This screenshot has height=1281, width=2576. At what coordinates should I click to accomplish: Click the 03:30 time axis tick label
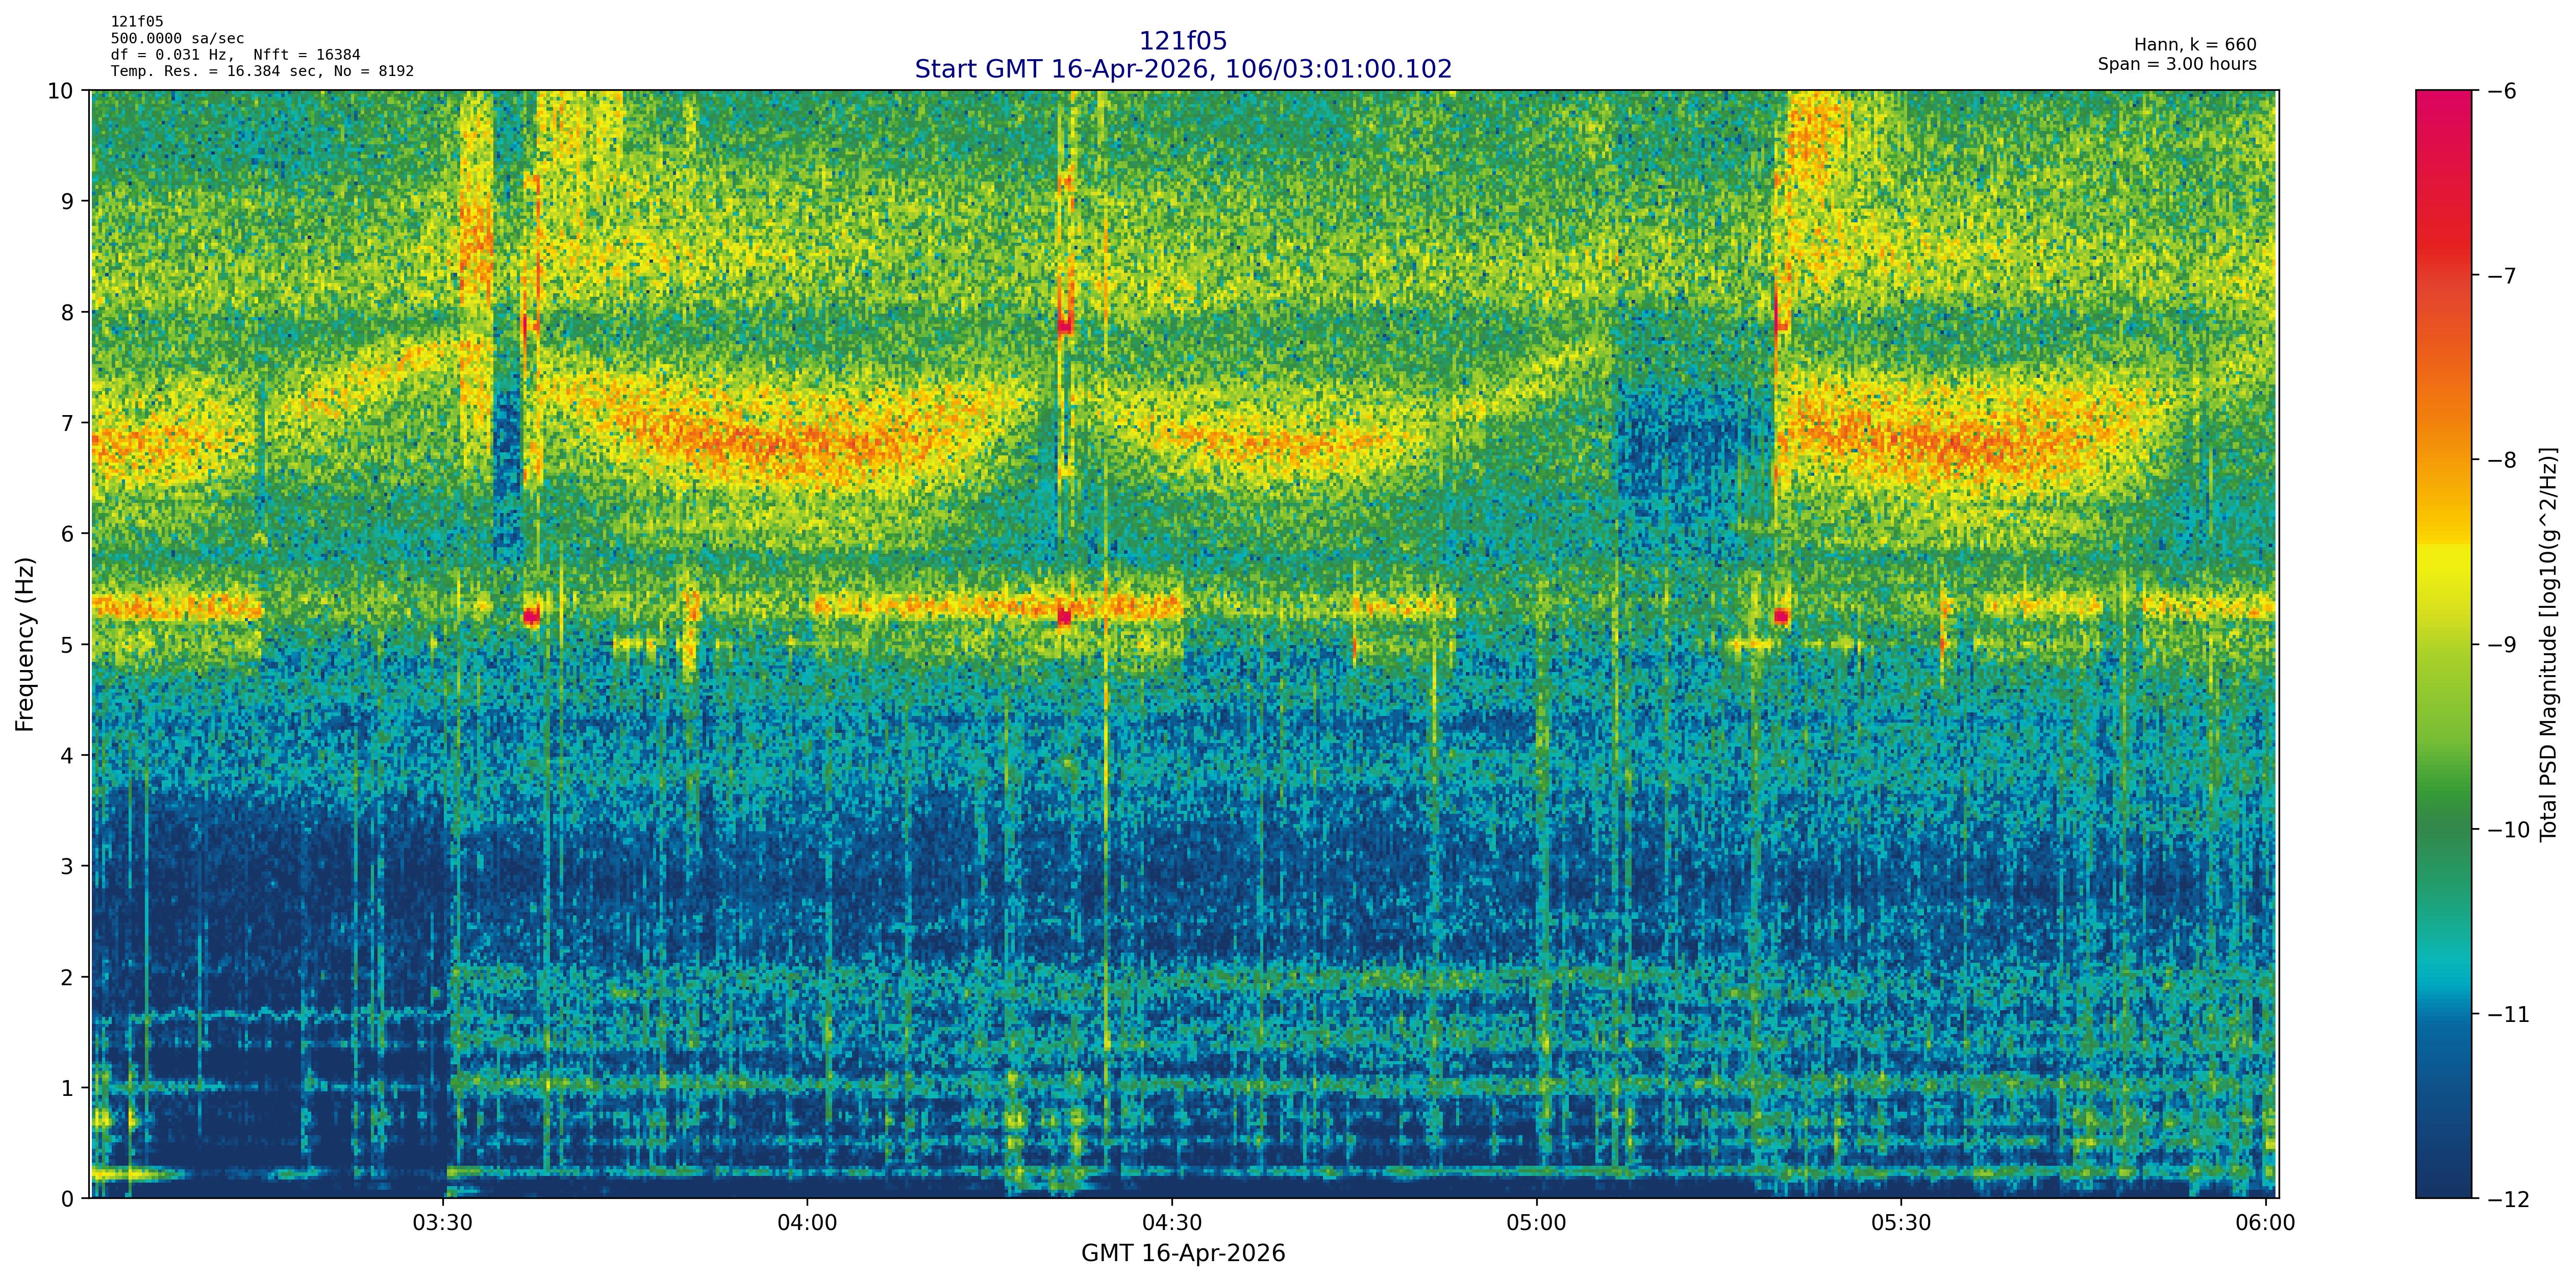click(442, 1224)
